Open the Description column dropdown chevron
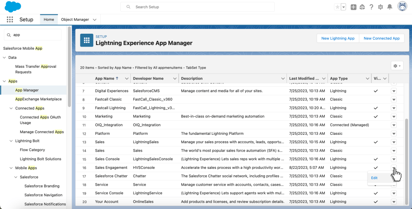 283,79
